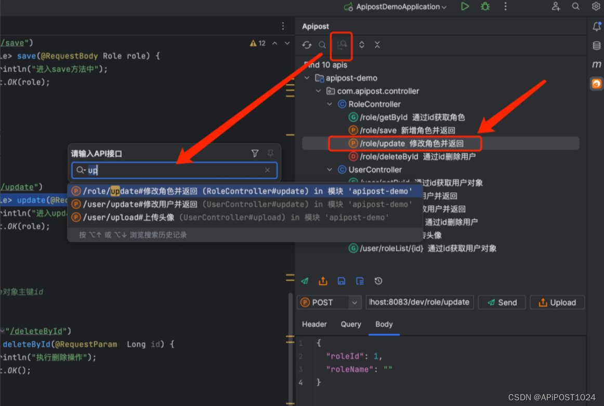Pin the API search popup
Image resolution: width=604 pixels, height=406 pixels.
(270, 153)
